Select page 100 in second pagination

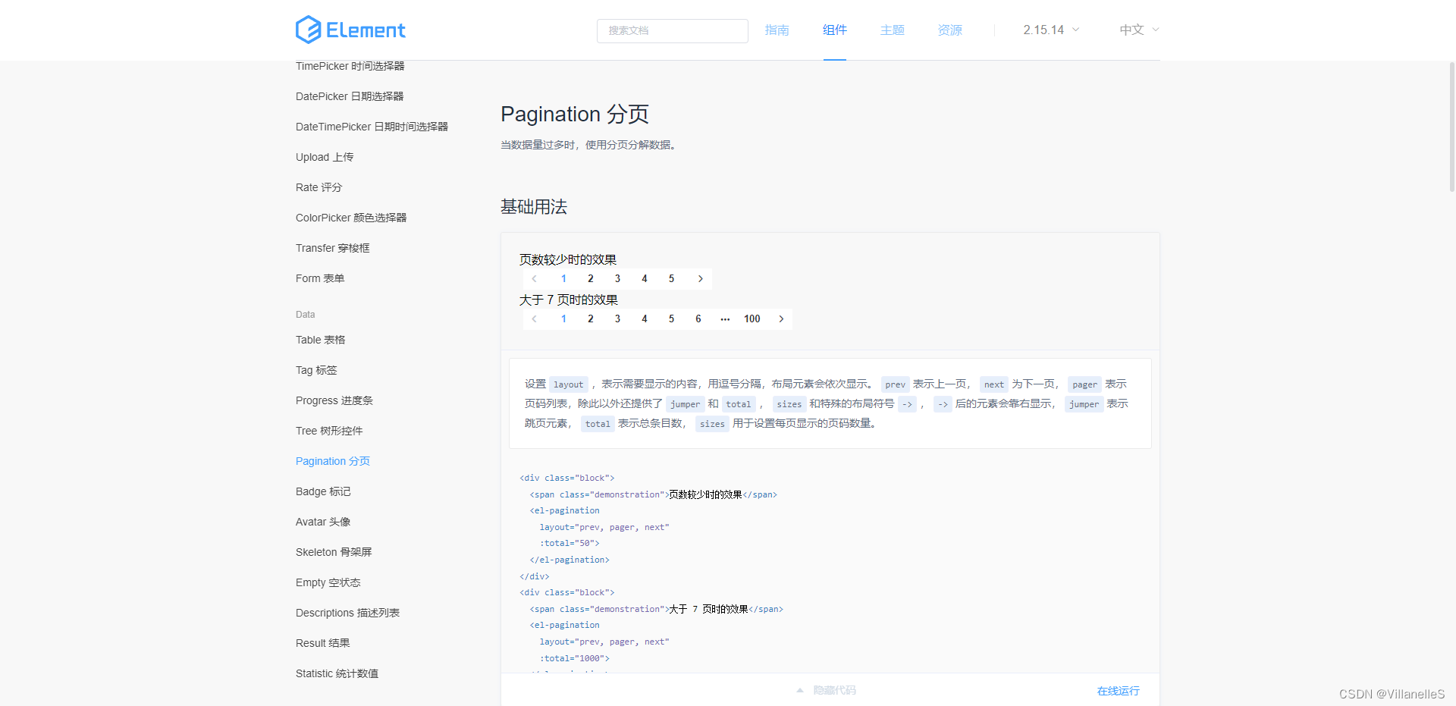pyautogui.click(x=752, y=319)
